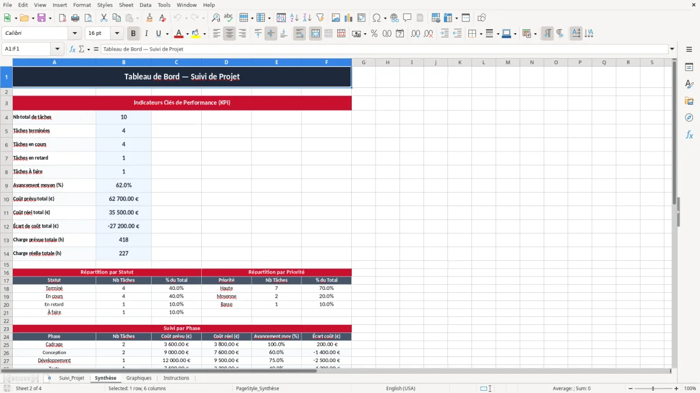
Task: Click the sidebar settings hamburger button
Action: pos(689,49)
